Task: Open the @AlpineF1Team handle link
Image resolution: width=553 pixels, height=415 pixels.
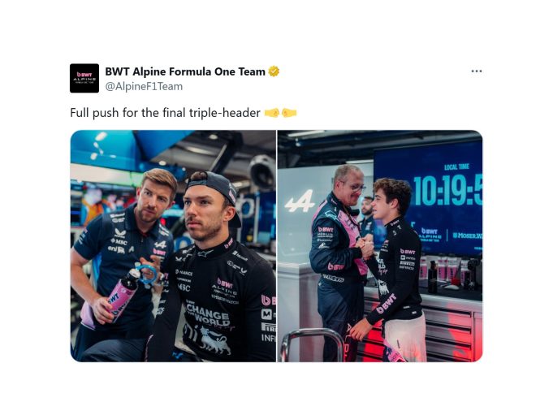Action: pyautogui.click(x=144, y=86)
